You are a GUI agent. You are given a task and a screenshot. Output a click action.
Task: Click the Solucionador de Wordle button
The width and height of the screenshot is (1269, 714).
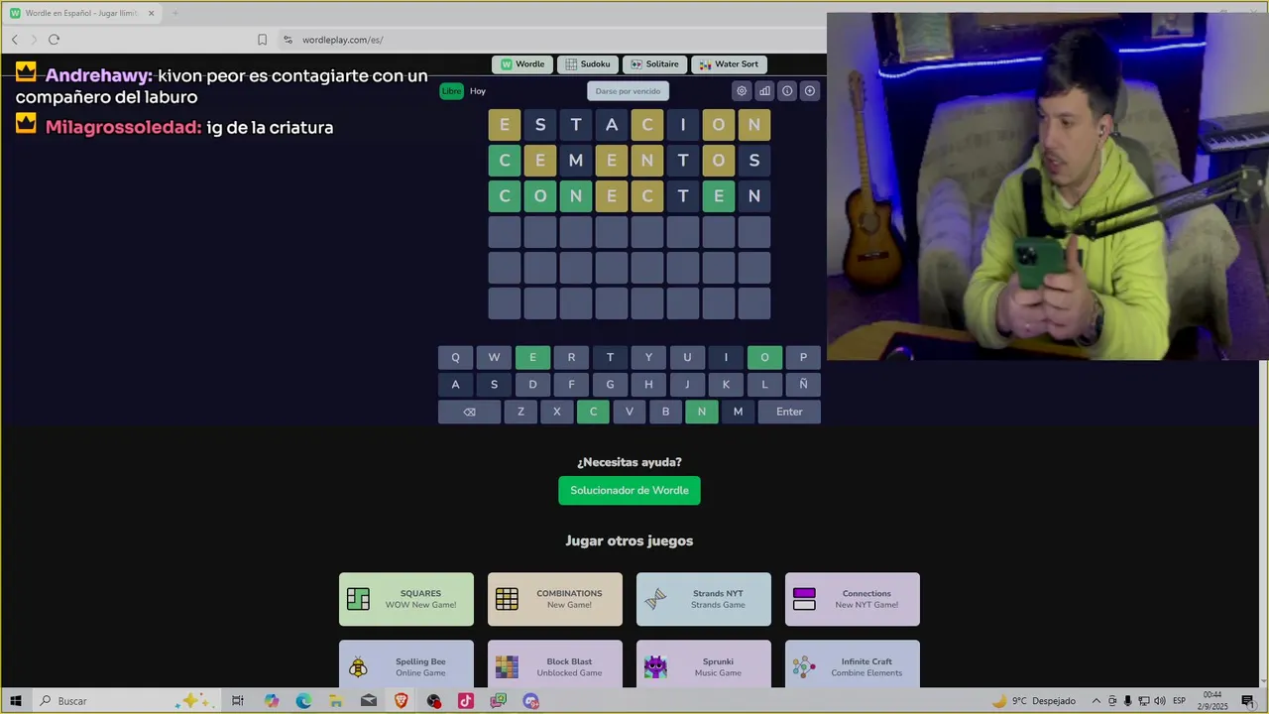(630, 490)
